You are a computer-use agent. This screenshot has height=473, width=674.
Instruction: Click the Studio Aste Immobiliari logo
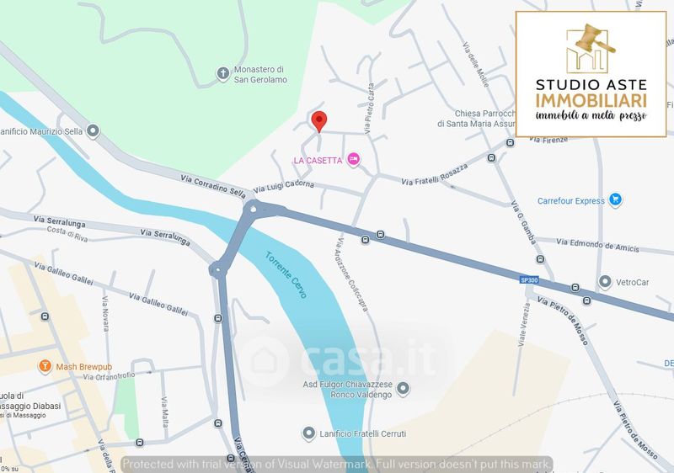click(591, 74)
